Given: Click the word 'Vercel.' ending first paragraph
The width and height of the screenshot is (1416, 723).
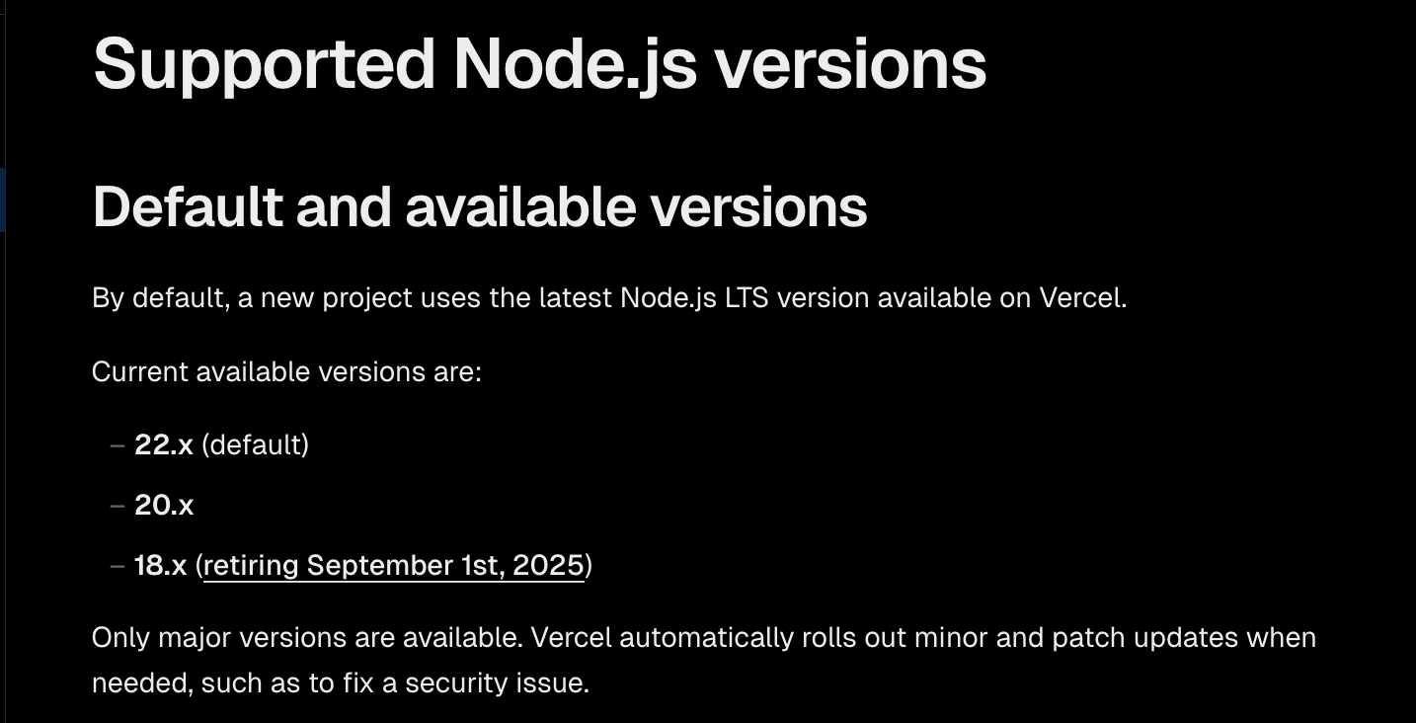Looking at the screenshot, I should pyautogui.click(x=1083, y=298).
